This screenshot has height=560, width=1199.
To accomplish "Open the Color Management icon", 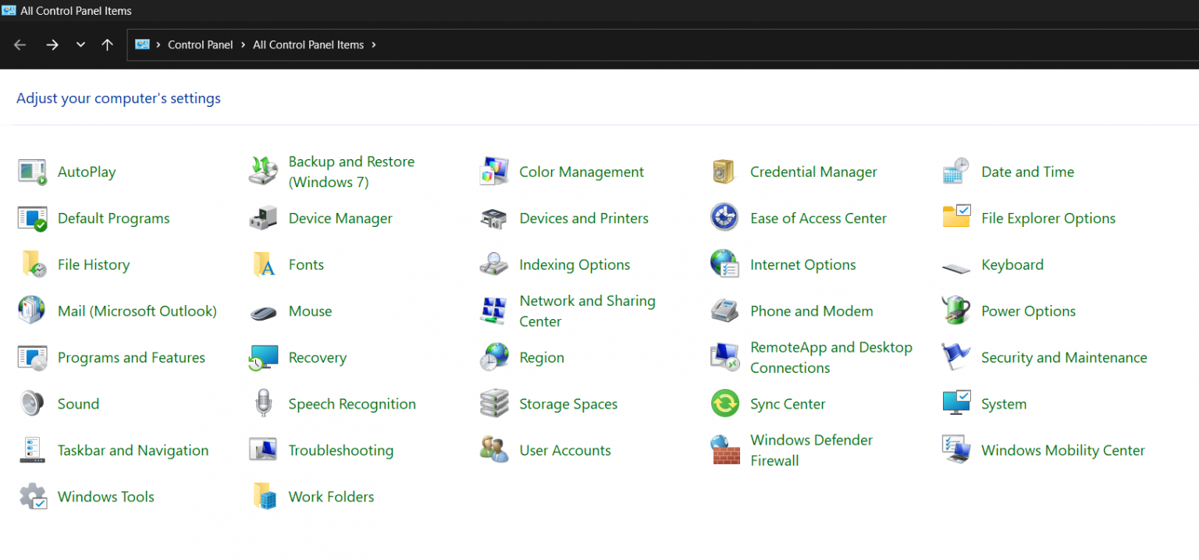I will (x=494, y=172).
